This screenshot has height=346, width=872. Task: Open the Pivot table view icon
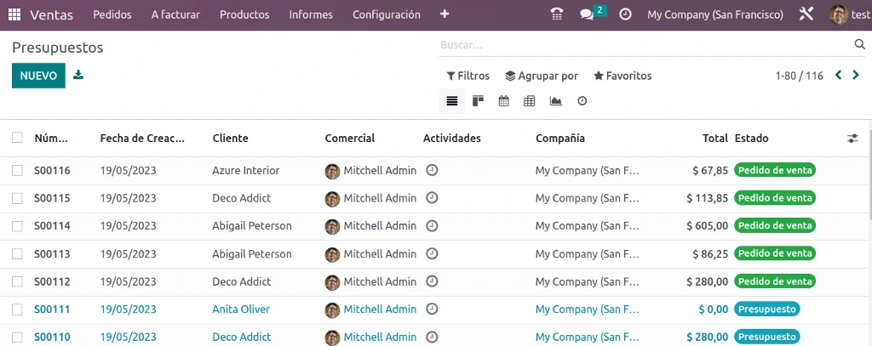pos(530,101)
